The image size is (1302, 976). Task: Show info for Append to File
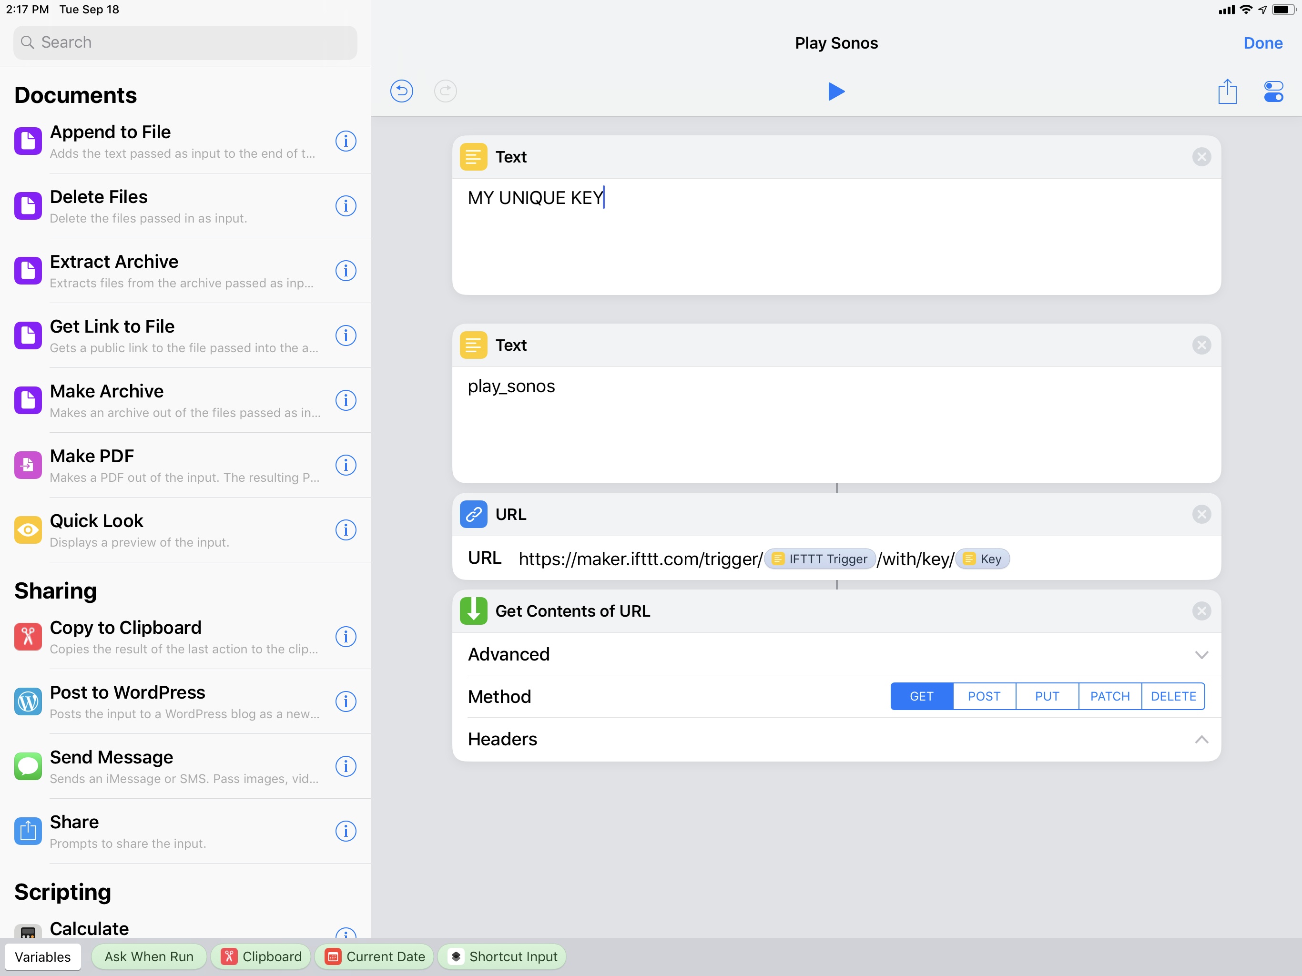click(x=346, y=141)
